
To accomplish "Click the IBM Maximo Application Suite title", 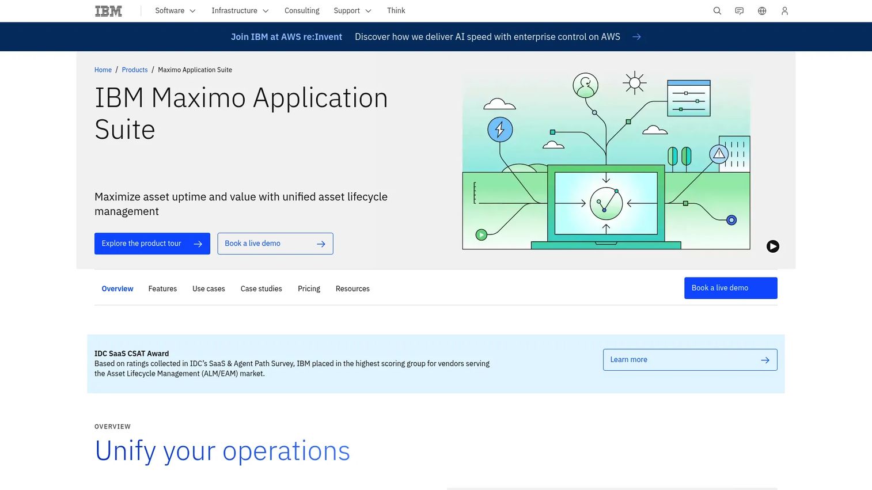I will (x=241, y=113).
